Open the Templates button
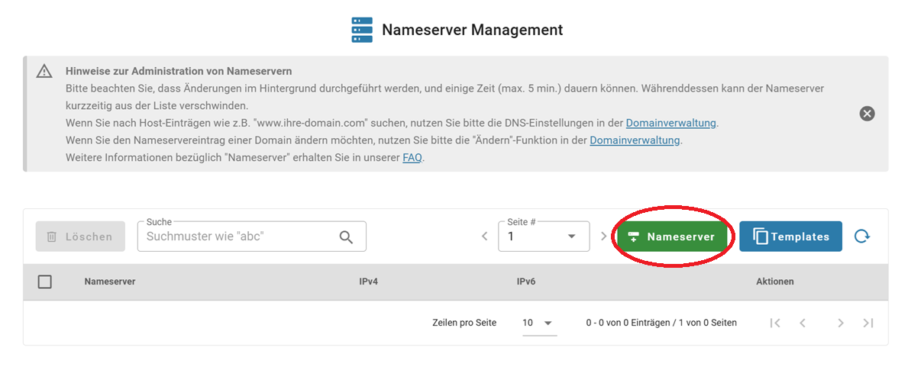The width and height of the screenshot is (911, 370). pos(790,236)
